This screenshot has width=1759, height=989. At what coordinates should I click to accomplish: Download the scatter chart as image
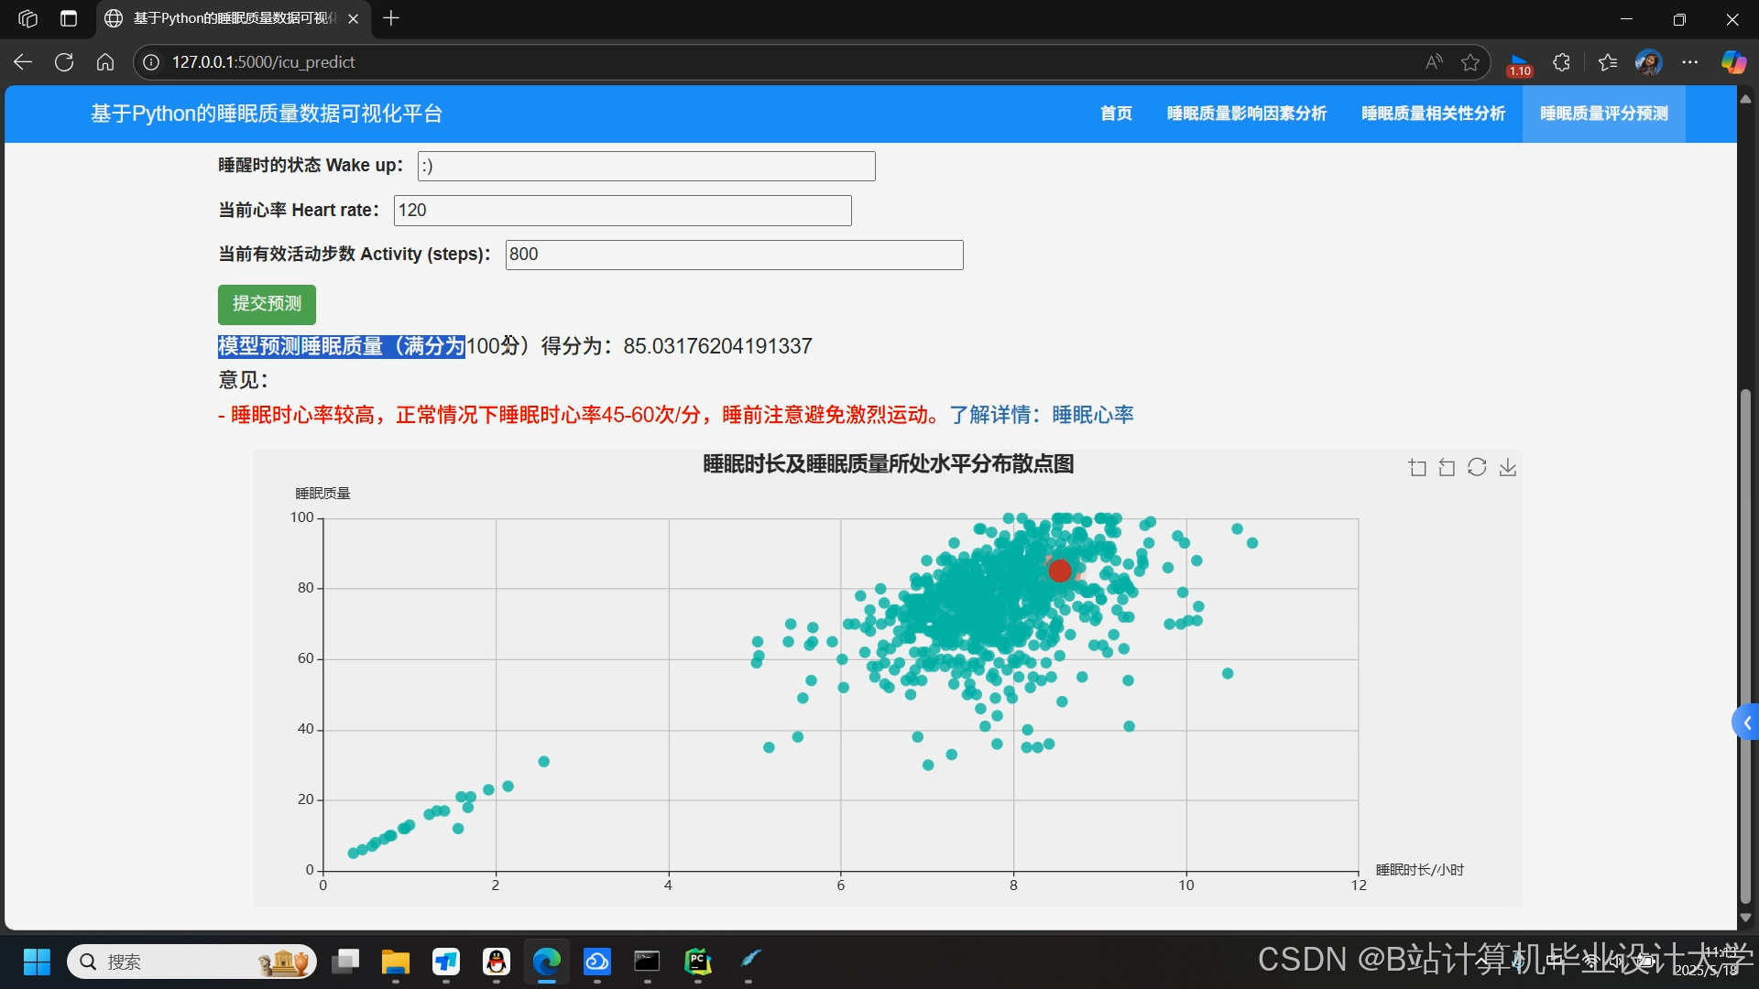click(x=1508, y=468)
